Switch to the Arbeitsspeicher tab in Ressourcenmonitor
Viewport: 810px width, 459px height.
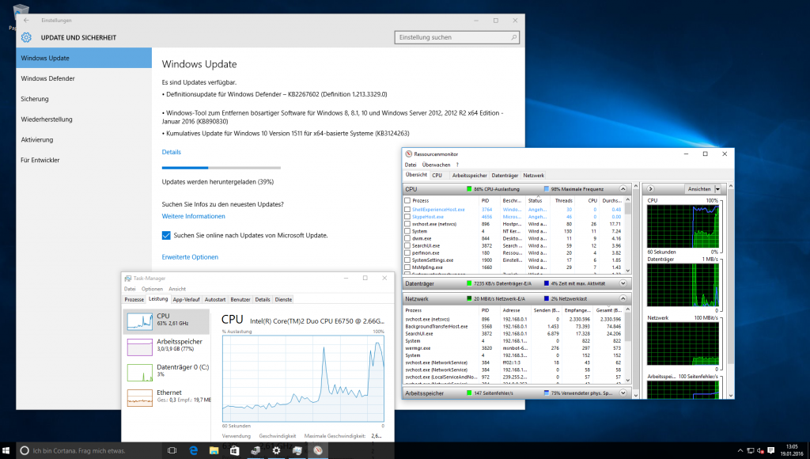click(470, 175)
